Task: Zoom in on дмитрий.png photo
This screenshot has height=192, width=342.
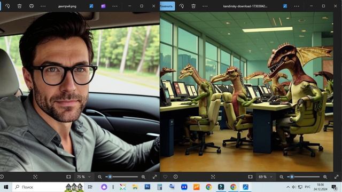Action: 143,177
